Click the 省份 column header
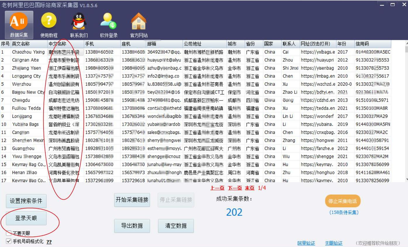The width and height of the screenshot is (408, 247). pyautogui.click(x=254, y=44)
